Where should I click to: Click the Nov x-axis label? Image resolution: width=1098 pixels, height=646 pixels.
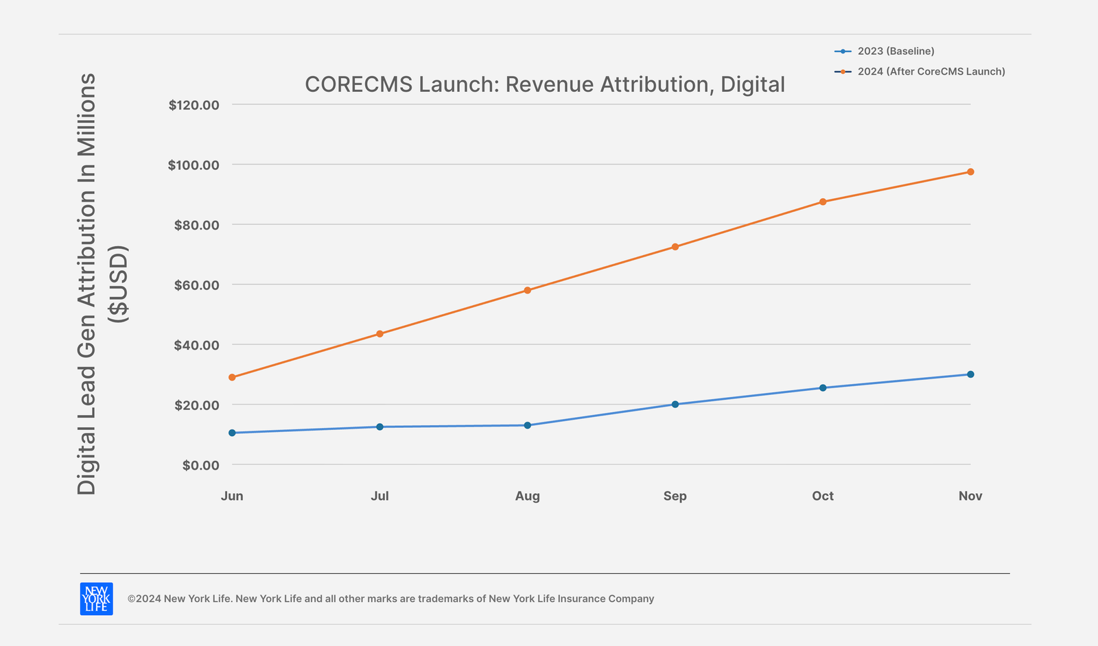coord(970,496)
